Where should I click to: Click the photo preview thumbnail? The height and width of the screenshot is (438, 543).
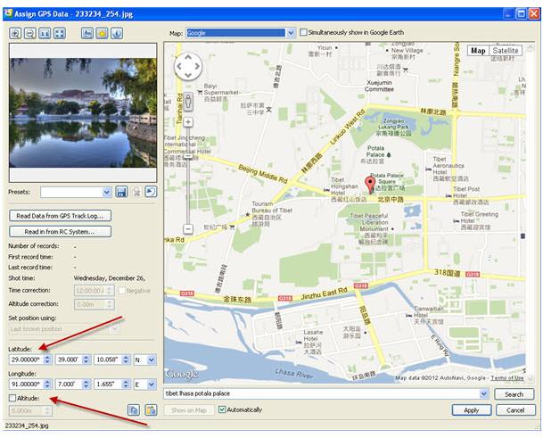(x=83, y=112)
